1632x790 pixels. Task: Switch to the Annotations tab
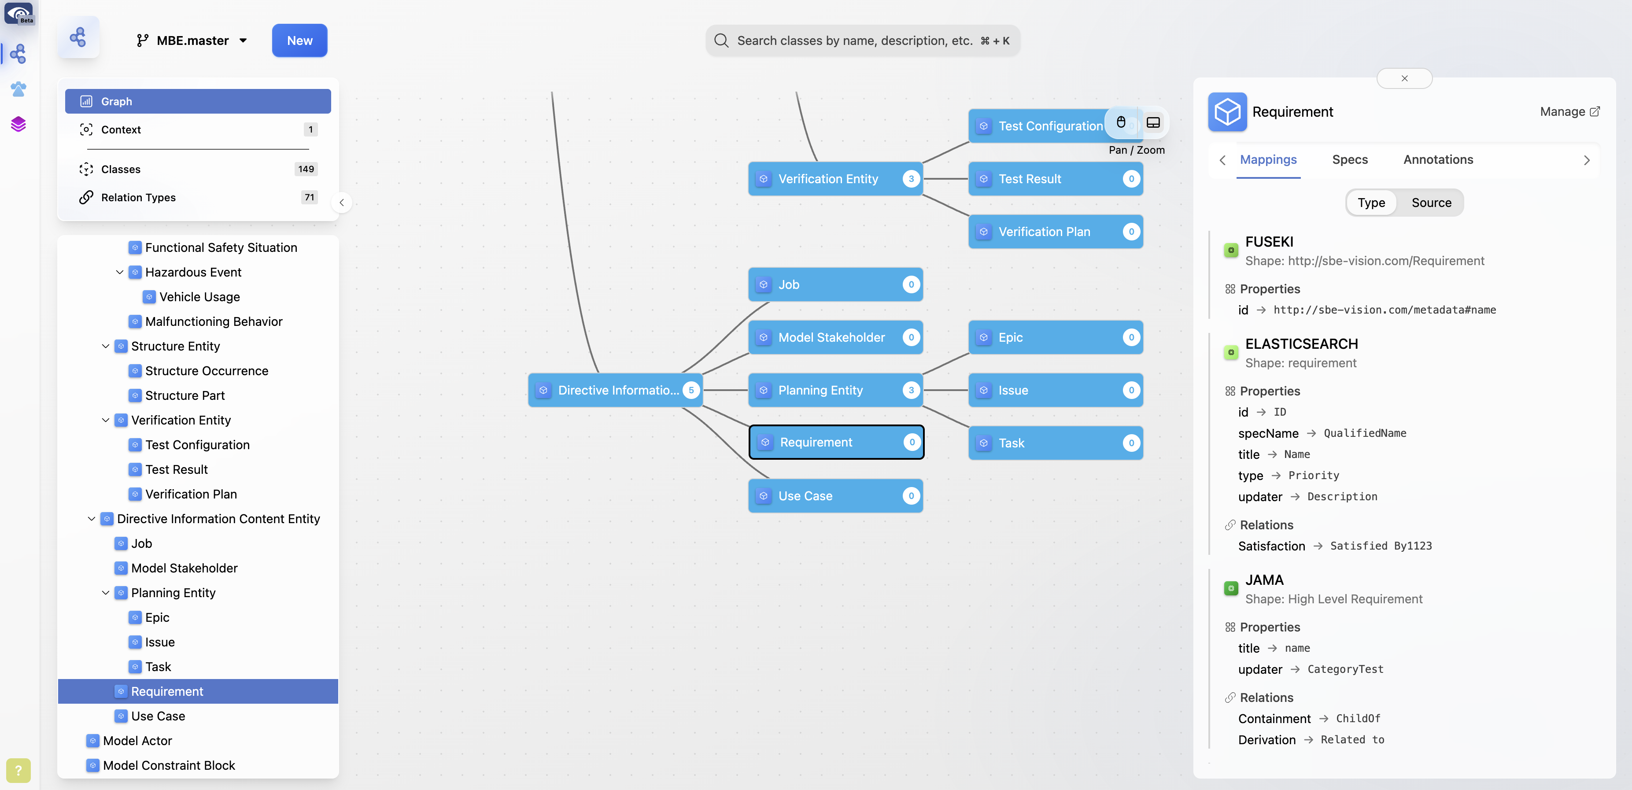1437,160
